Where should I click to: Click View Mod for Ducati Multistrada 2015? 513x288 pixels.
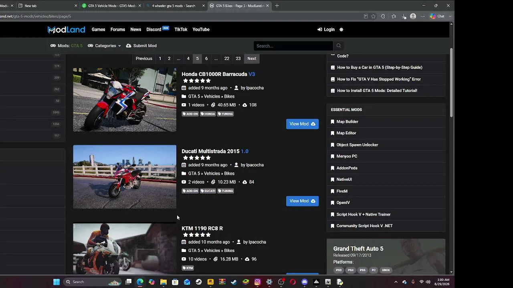tap(302, 201)
